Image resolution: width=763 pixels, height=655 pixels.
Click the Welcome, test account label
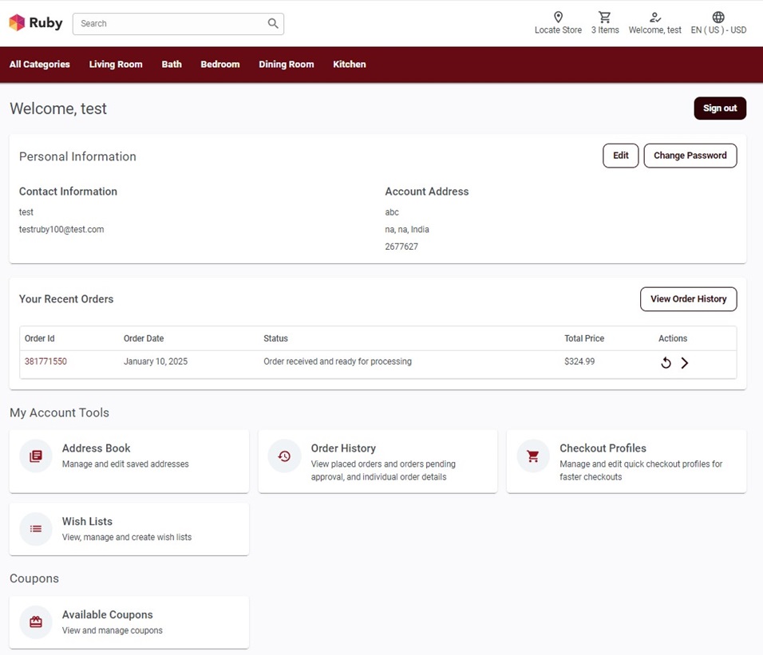coord(655,30)
